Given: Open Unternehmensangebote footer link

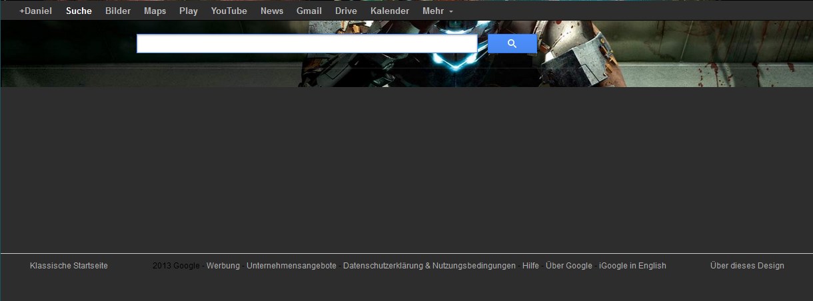Looking at the screenshot, I should [x=291, y=266].
